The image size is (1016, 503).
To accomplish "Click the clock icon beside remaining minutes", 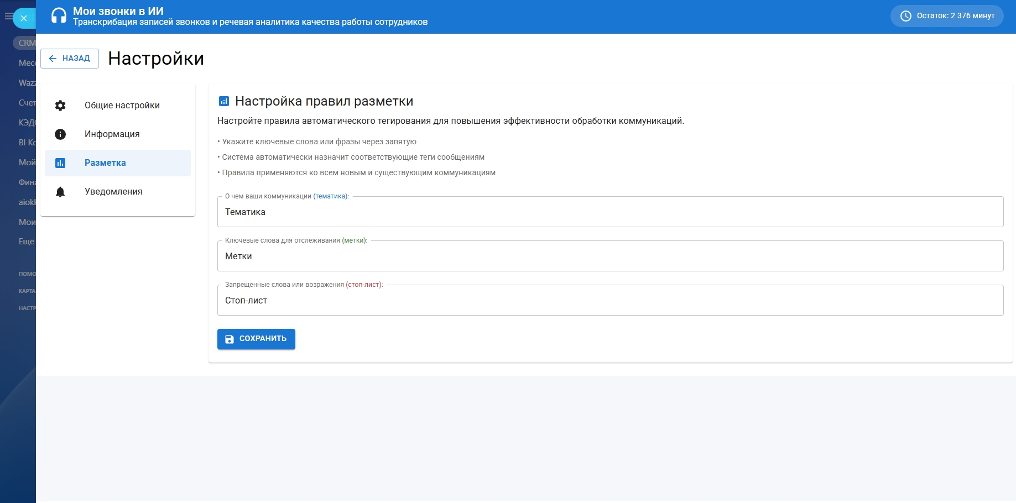I will click(905, 16).
